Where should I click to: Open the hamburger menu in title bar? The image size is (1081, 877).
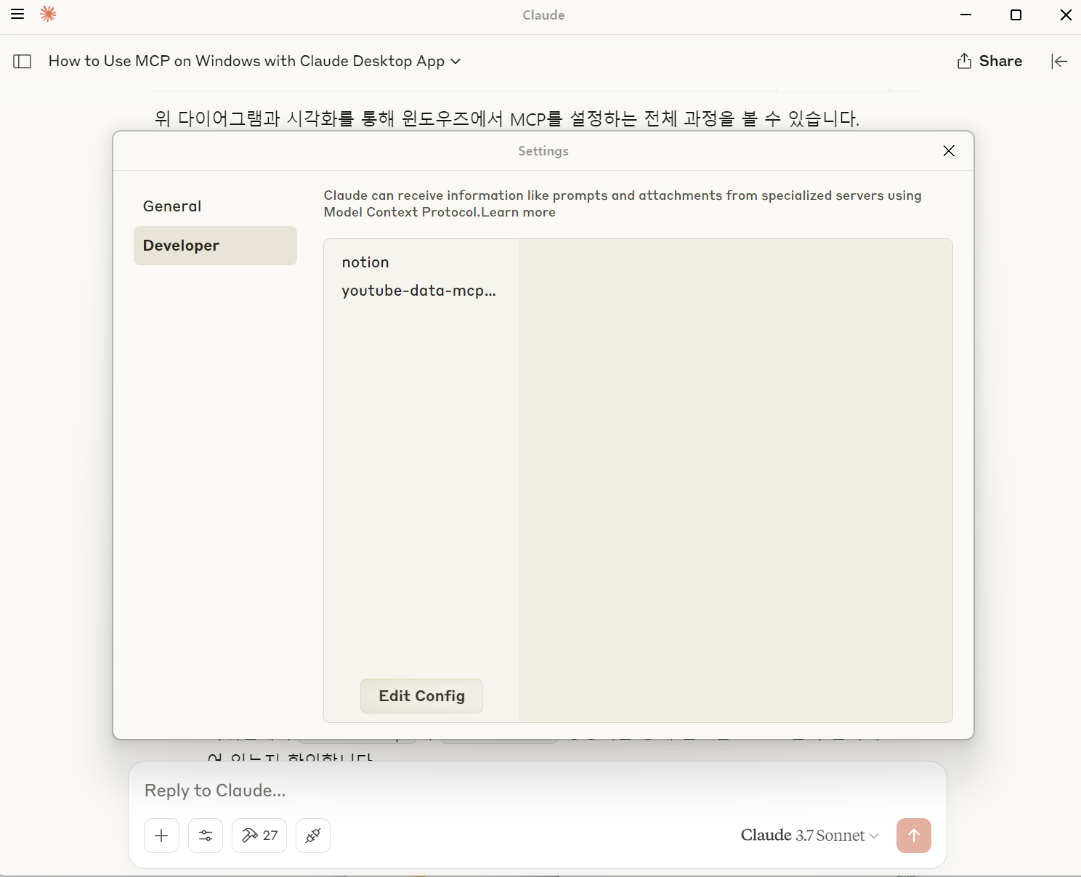[x=17, y=14]
